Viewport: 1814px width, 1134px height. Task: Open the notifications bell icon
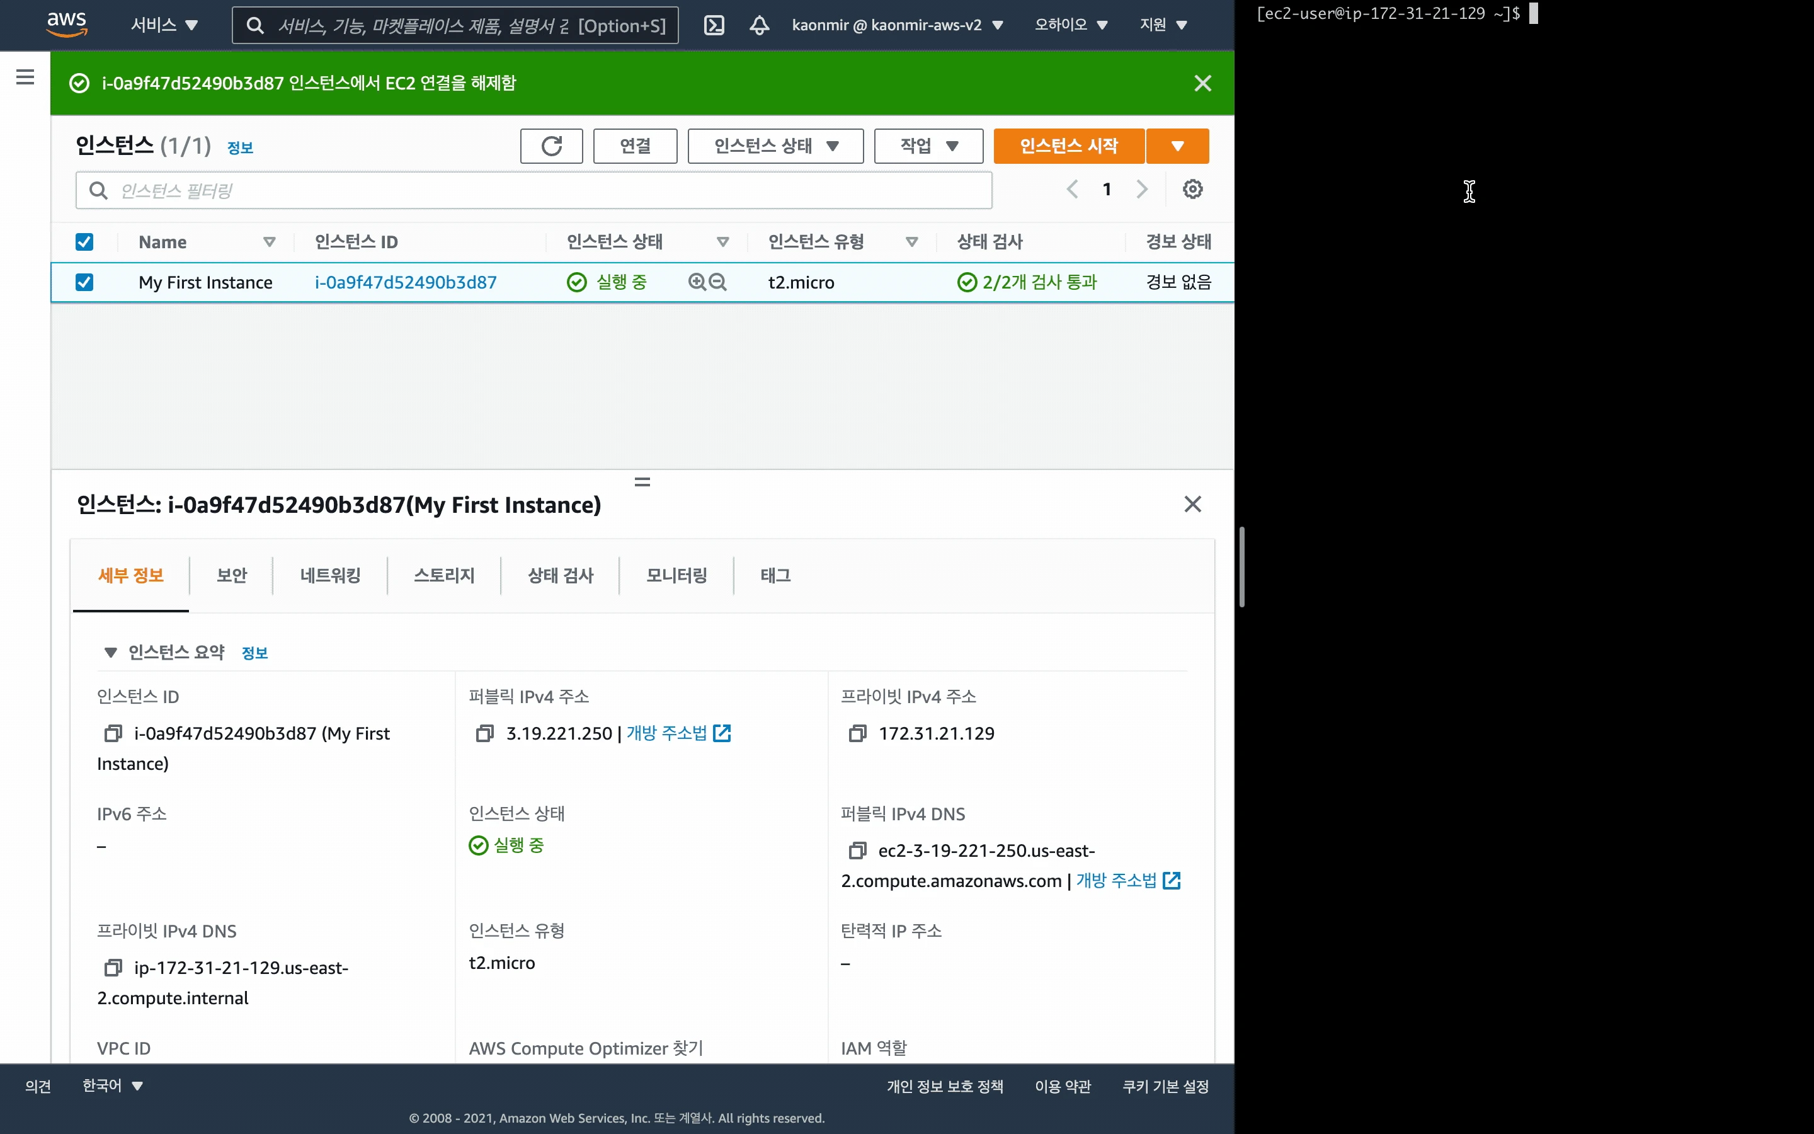(x=760, y=25)
